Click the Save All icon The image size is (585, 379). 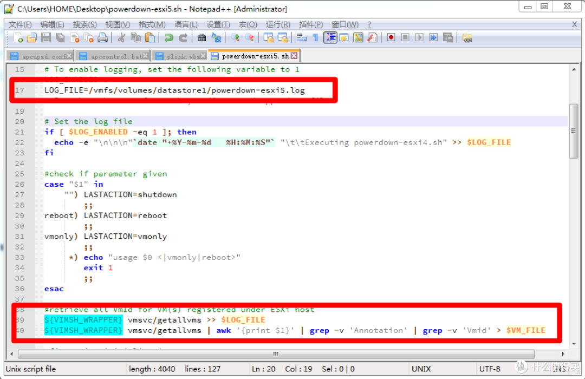pyautogui.click(x=61, y=37)
